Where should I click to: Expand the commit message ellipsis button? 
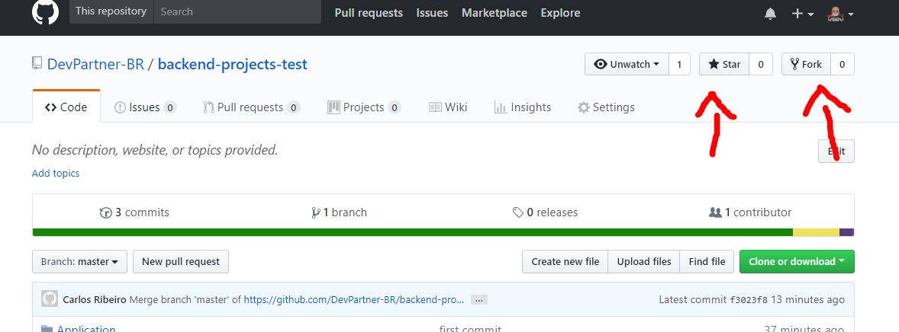pyautogui.click(x=479, y=299)
